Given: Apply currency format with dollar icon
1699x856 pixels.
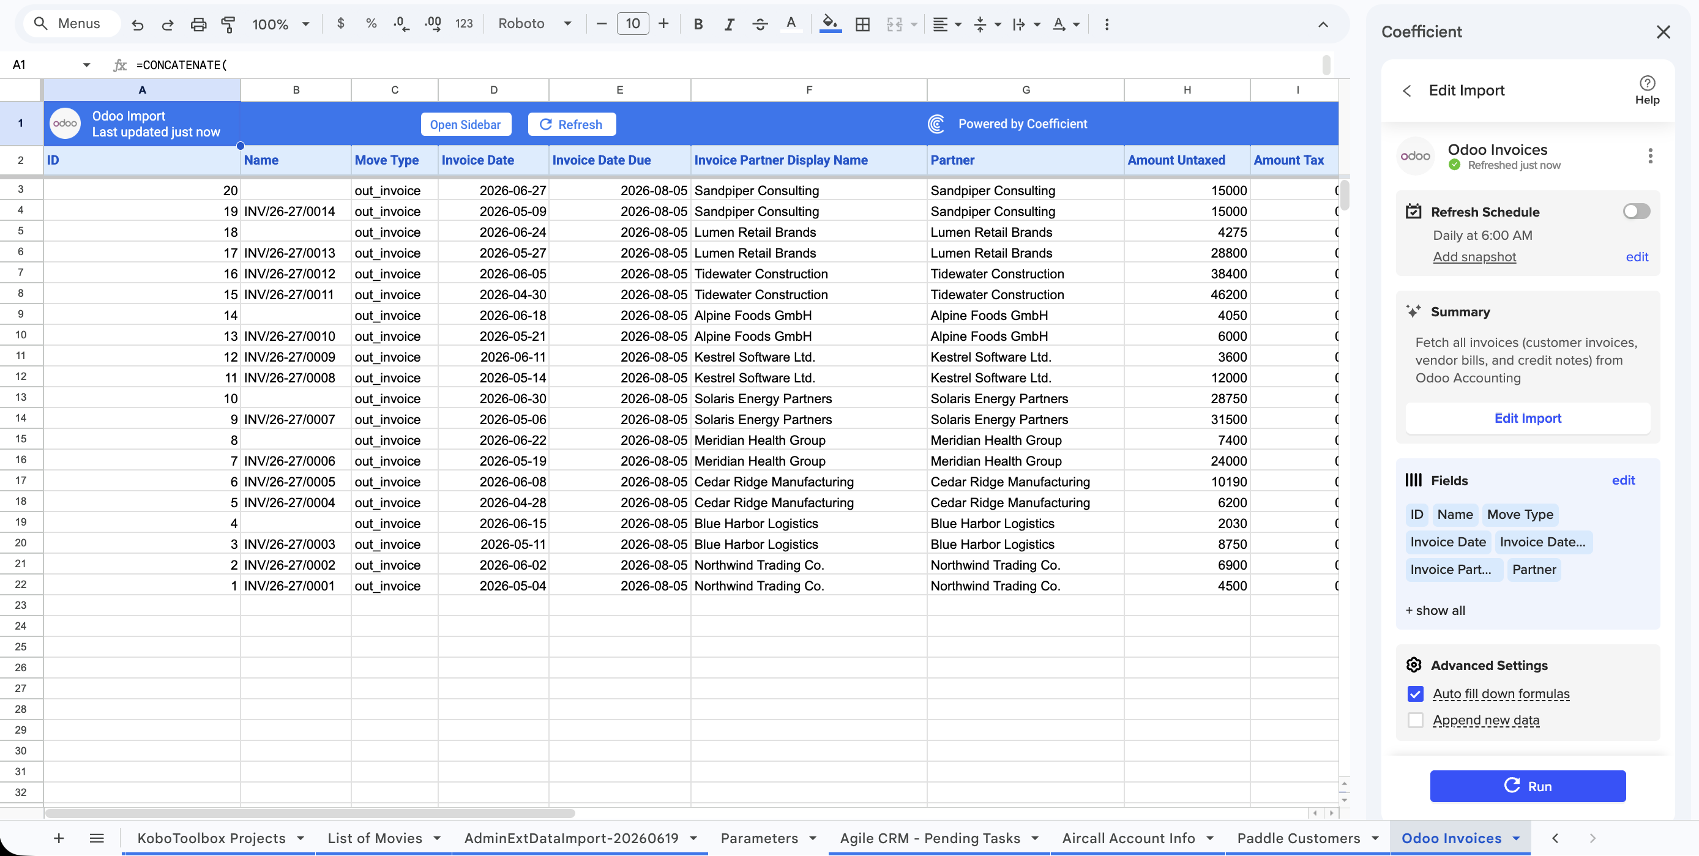Looking at the screenshot, I should pyautogui.click(x=340, y=24).
